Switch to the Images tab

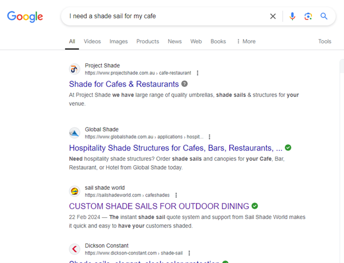click(118, 42)
